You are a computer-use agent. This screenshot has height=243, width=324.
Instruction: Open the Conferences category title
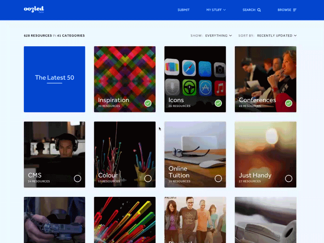click(258, 100)
